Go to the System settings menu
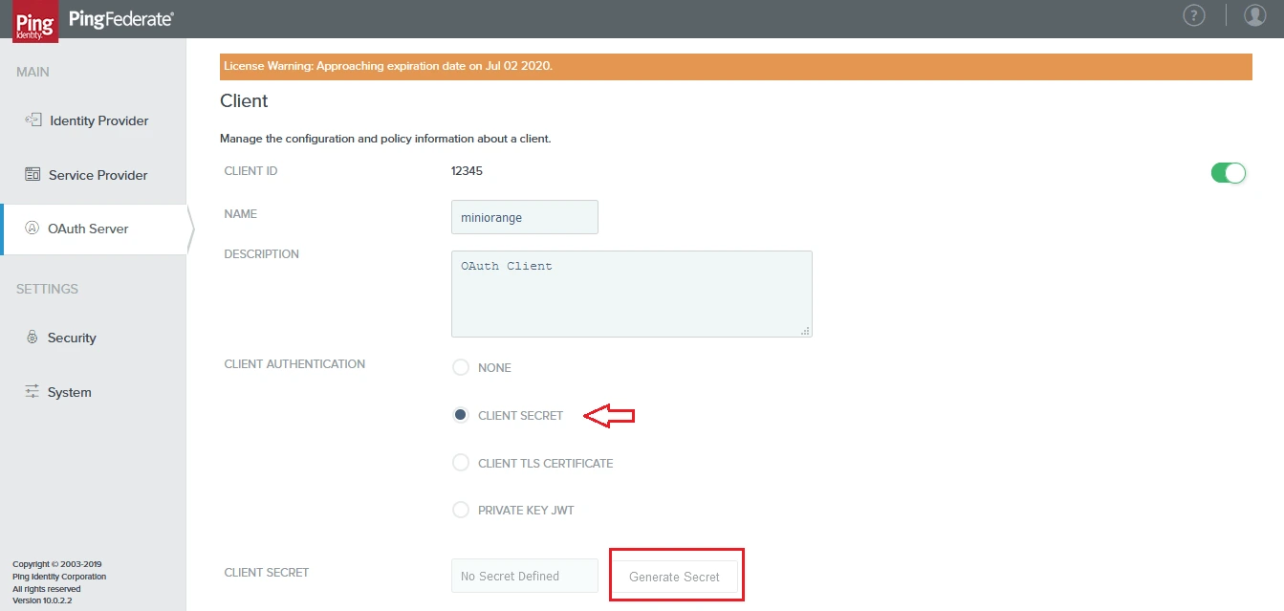Viewport: 1284px width, 611px height. pos(70,393)
